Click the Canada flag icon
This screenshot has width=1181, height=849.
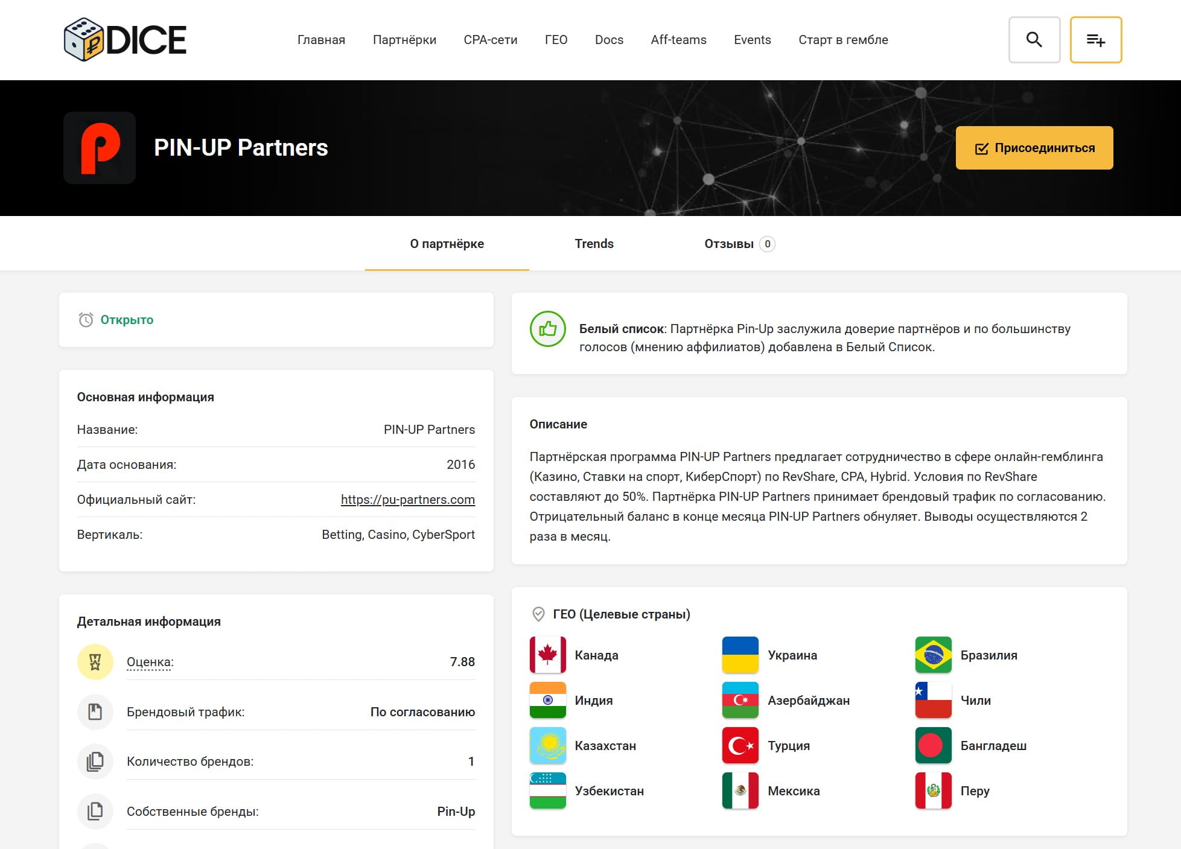(x=548, y=655)
